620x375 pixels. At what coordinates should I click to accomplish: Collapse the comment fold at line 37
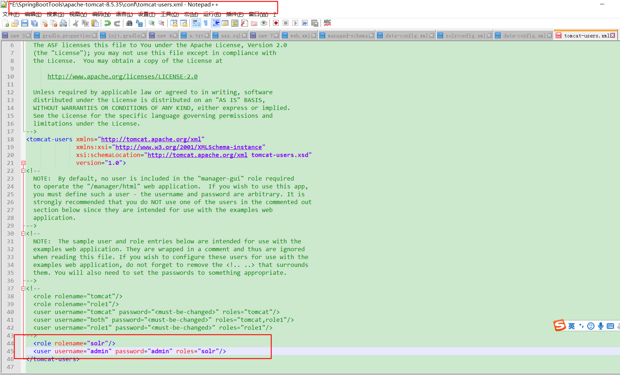(23, 288)
